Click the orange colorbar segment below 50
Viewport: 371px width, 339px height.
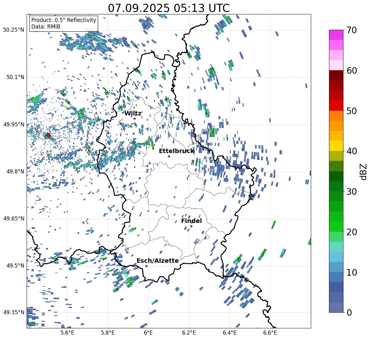(x=336, y=116)
